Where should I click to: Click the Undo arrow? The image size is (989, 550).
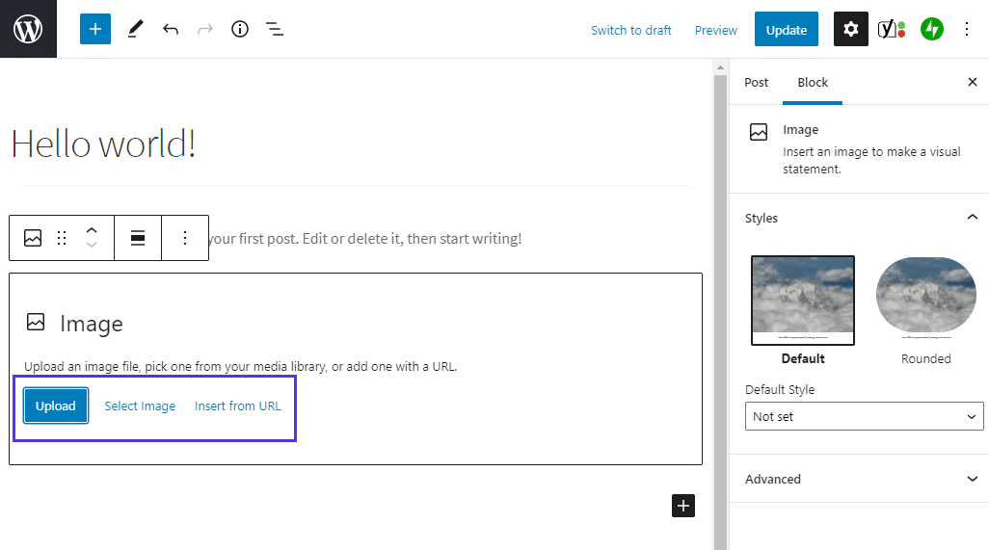click(x=171, y=29)
